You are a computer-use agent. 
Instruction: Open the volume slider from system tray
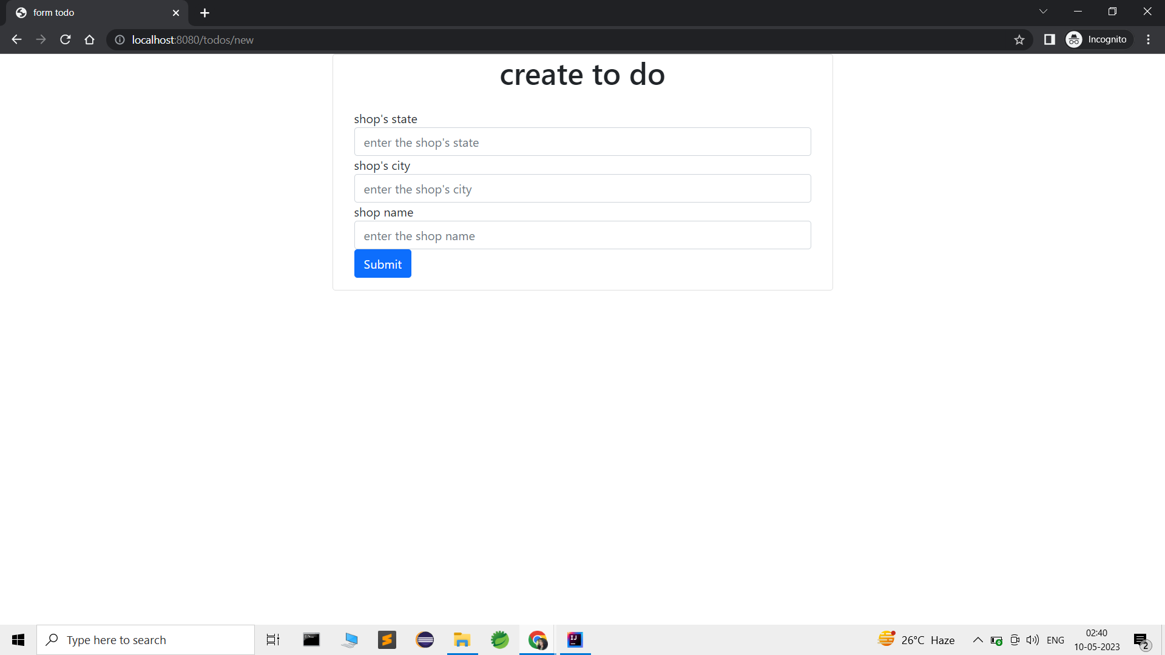tap(1033, 640)
